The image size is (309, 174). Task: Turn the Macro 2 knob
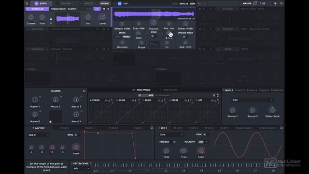[56, 100]
